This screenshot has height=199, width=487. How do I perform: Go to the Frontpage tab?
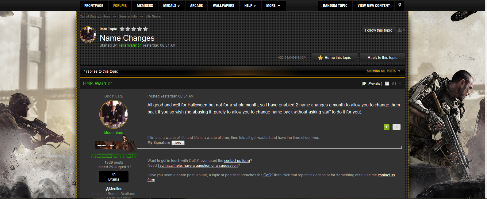(94, 6)
